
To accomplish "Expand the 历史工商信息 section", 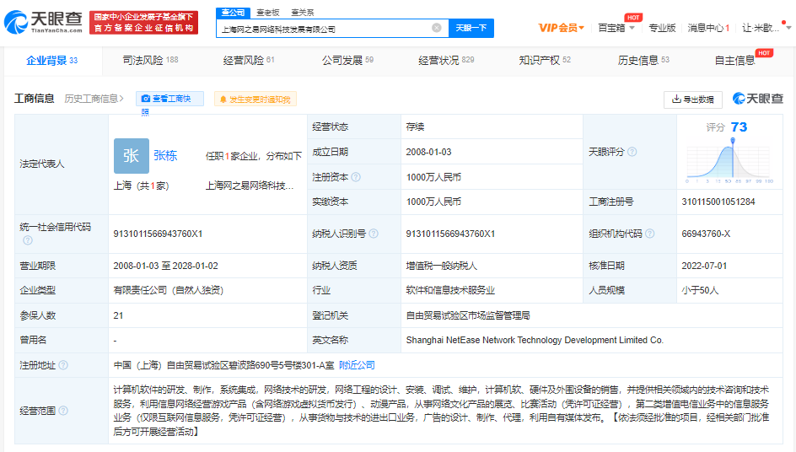I will pos(94,99).
